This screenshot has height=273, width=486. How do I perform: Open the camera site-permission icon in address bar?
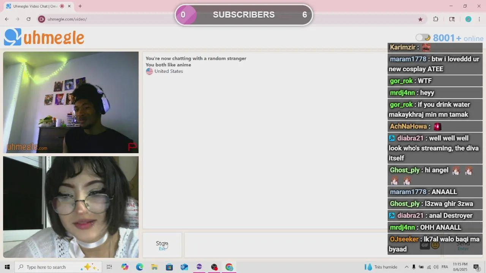42,19
